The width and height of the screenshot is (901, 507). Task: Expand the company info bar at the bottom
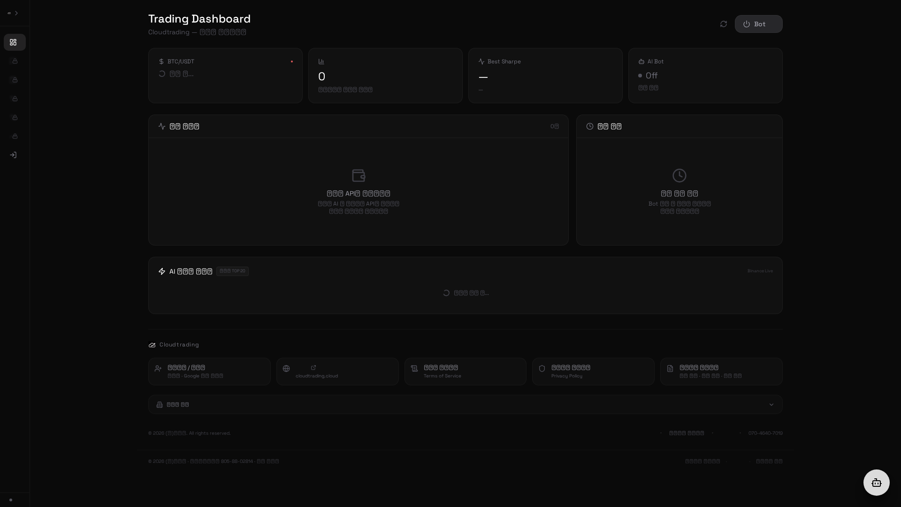click(x=465, y=404)
